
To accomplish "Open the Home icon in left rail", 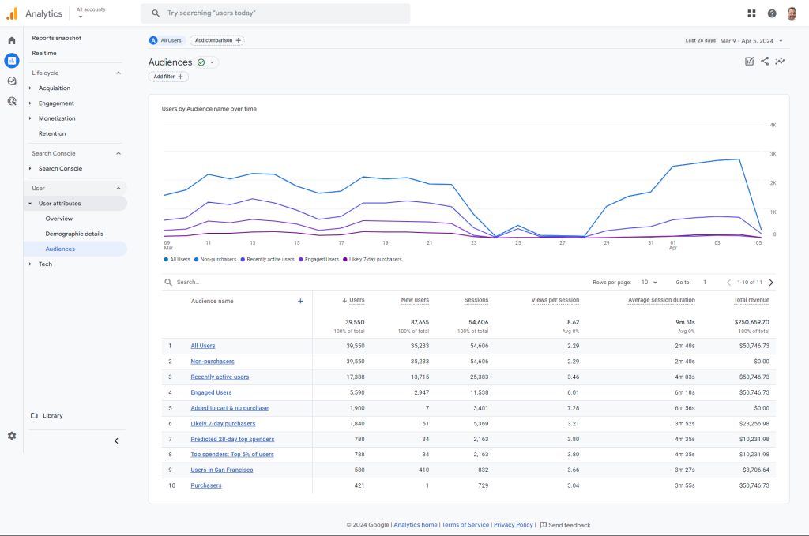I will (12, 41).
